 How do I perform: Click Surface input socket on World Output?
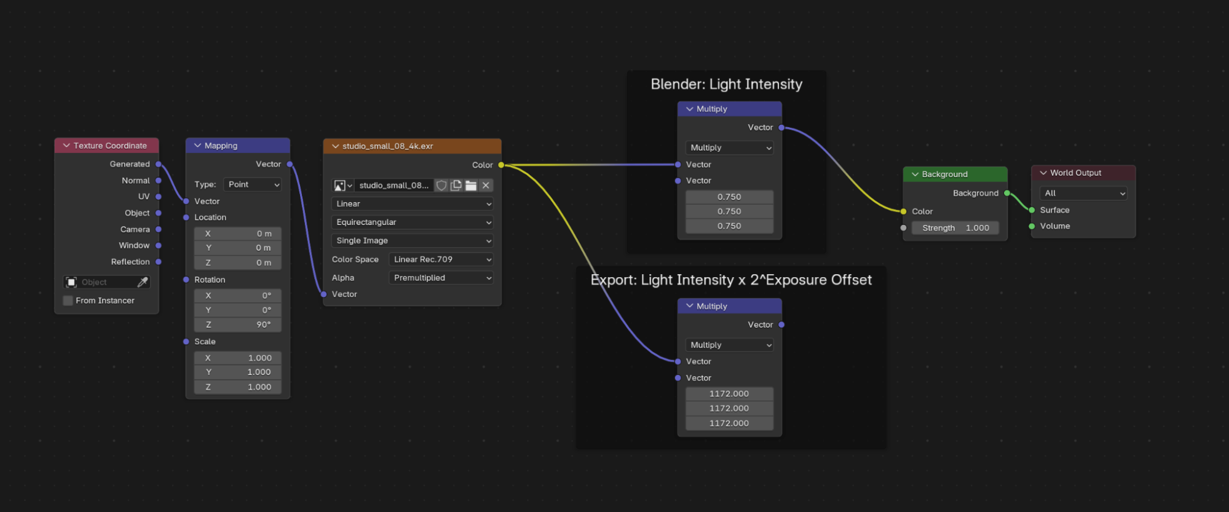[1032, 210]
